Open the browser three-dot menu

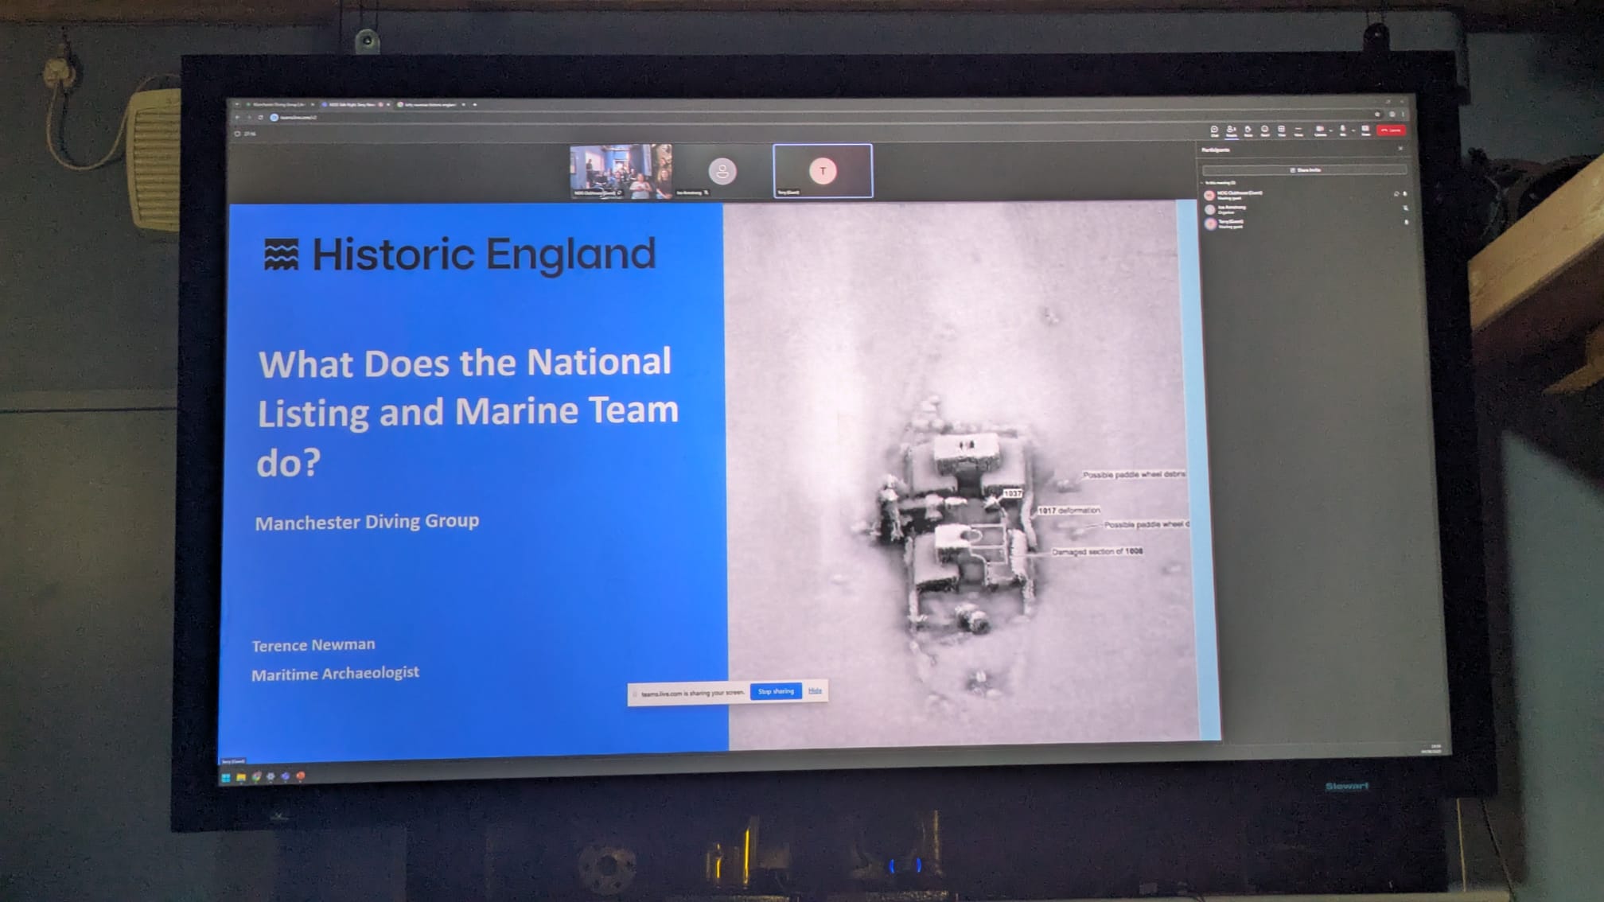tap(1402, 115)
